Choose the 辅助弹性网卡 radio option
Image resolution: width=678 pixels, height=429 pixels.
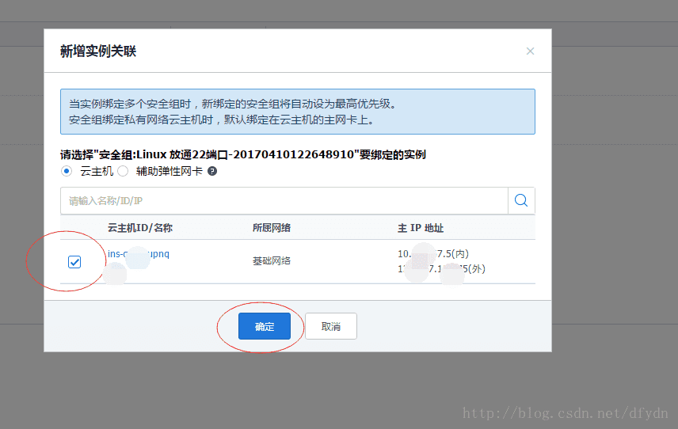[x=123, y=171]
